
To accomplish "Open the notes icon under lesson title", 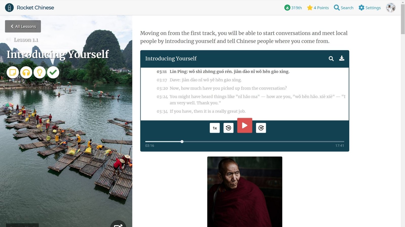I will pyautogui.click(x=13, y=72).
